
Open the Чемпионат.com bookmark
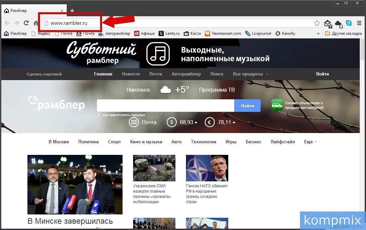(x=223, y=33)
